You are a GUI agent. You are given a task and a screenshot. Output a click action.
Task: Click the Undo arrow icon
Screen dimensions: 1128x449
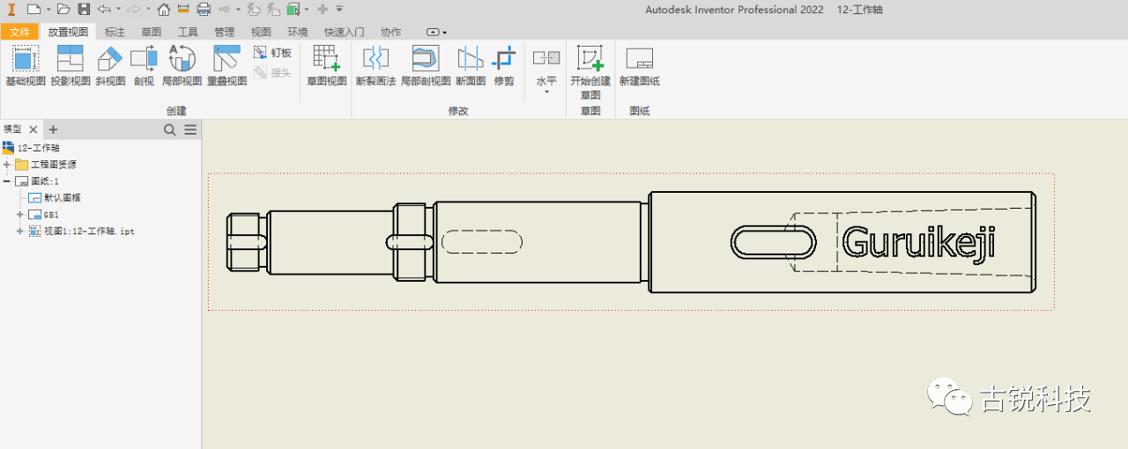click(104, 9)
